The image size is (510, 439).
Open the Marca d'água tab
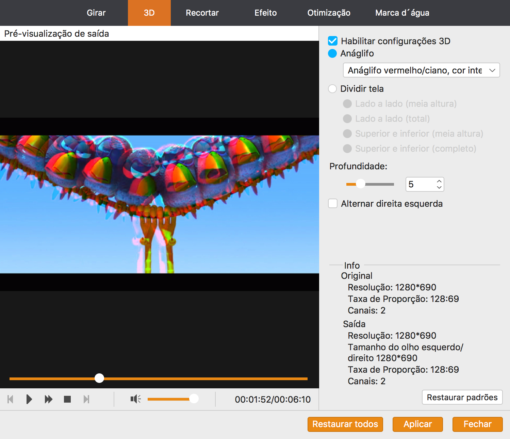(x=402, y=13)
